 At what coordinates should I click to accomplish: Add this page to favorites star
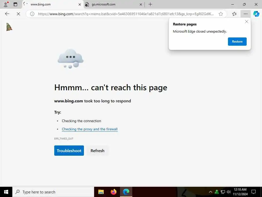(x=221, y=14)
